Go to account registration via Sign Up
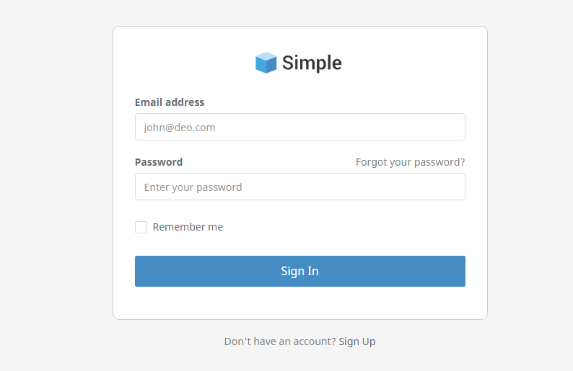 [357, 341]
